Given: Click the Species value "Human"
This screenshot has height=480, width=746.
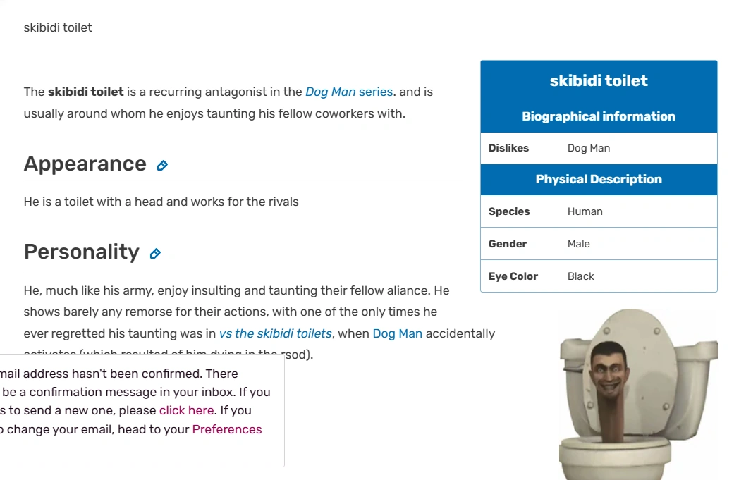Looking at the screenshot, I should 585,211.
